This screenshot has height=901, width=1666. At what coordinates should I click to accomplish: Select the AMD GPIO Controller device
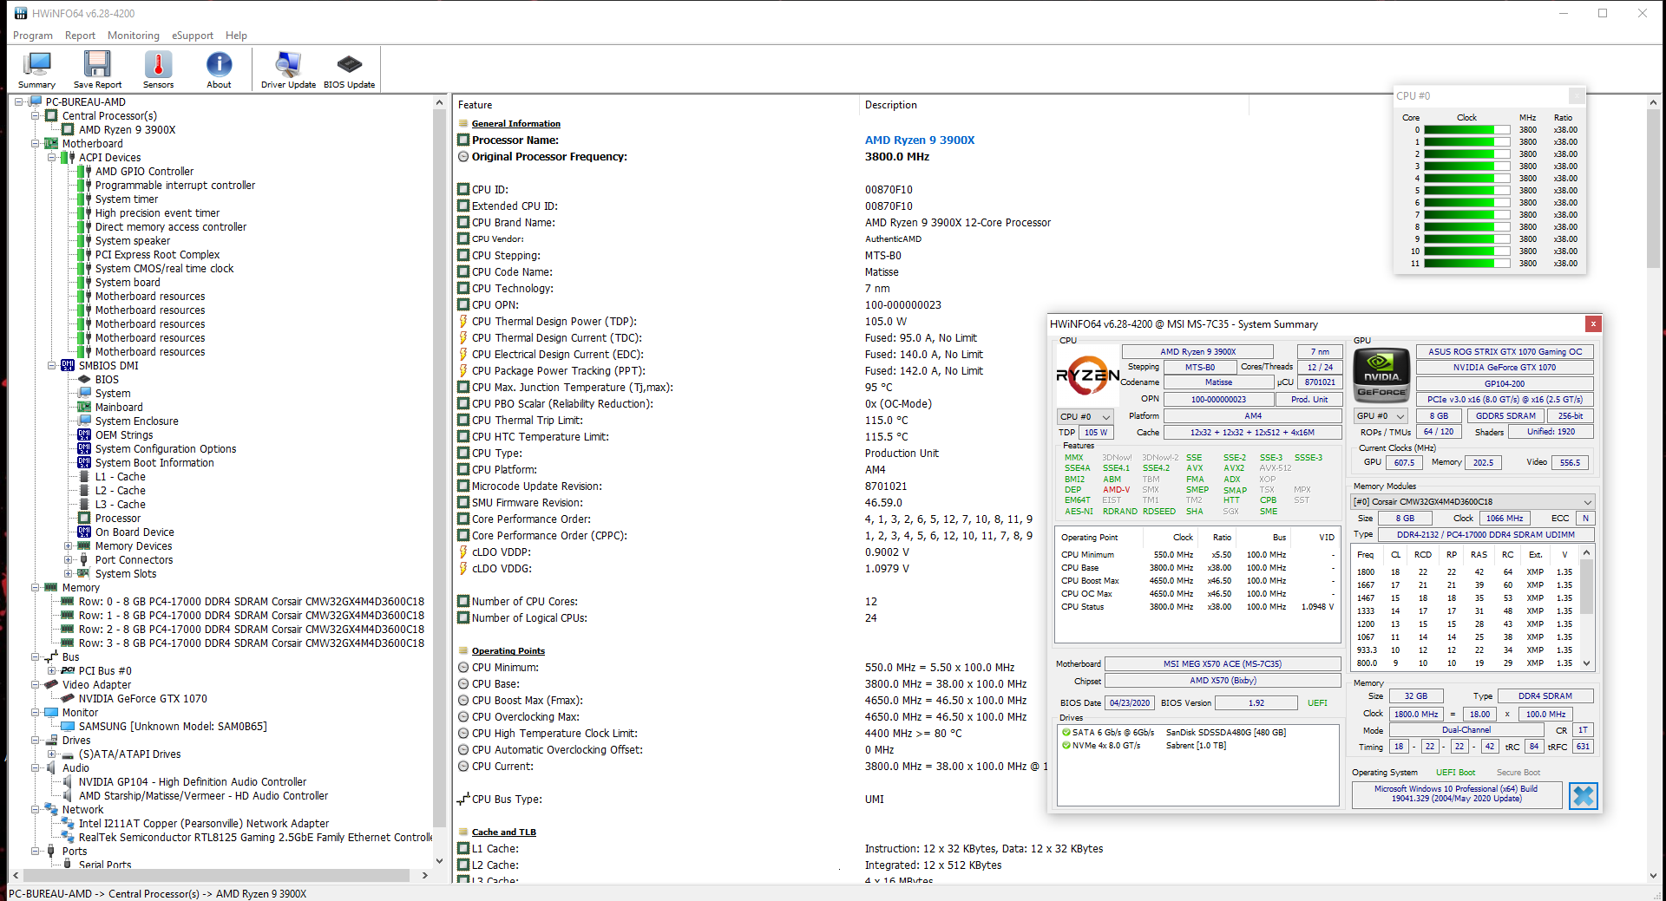click(x=144, y=172)
